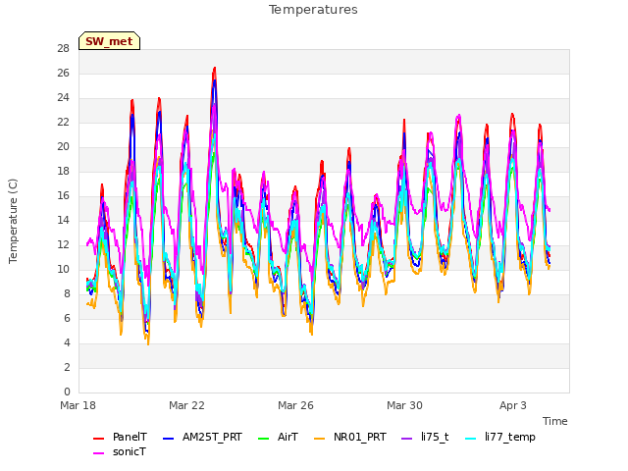This screenshot has height=471, width=628.
Task: Click the PanelT red legend swatch
Action: point(98,439)
